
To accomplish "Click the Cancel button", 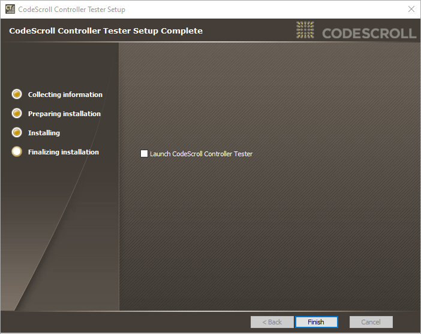I will pyautogui.click(x=371, y=322).
